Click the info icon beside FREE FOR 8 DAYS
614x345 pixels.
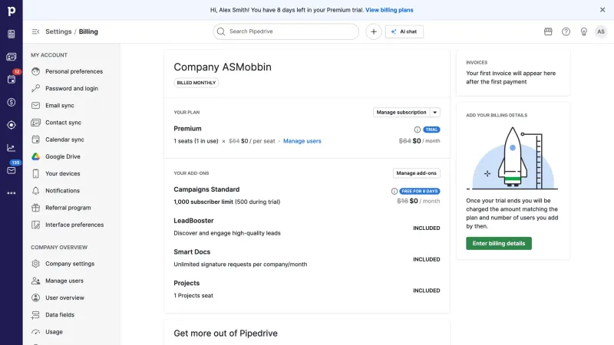pyautogui.click(x=394, y=191)
